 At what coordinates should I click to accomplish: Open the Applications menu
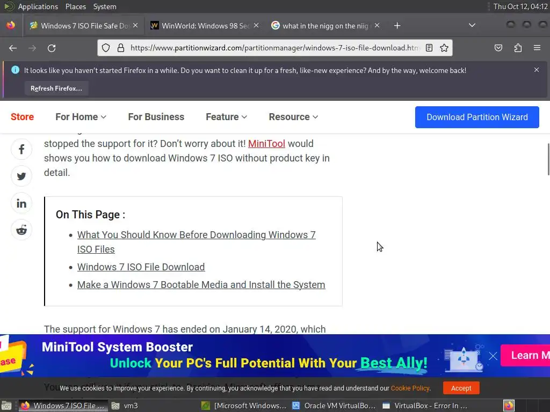(x=38, y=6)
